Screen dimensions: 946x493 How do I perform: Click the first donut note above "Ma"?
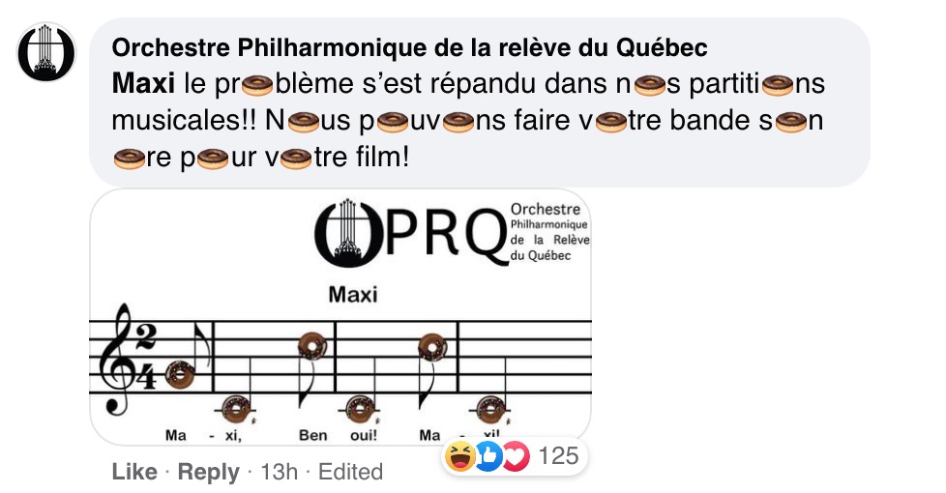tap(180, 374)
